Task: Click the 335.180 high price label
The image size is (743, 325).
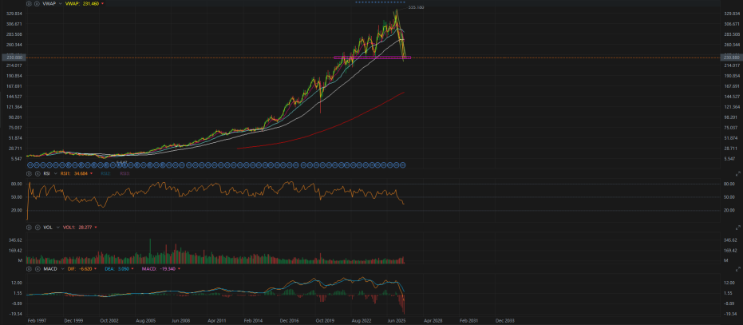Action: click(x=416, y=8)
